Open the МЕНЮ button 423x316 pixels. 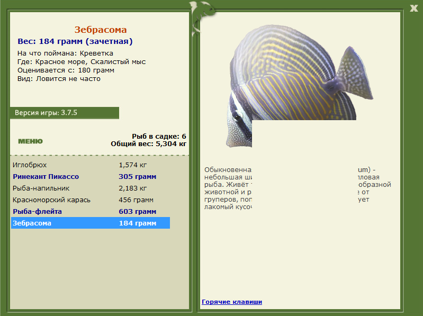(x=30, y=141)
